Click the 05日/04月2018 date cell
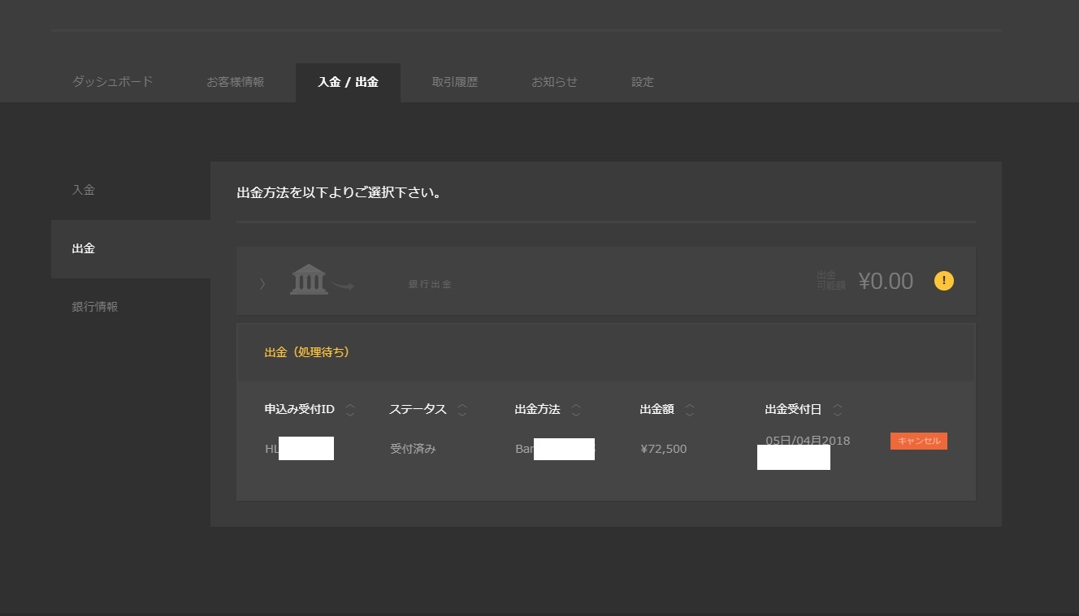The width and height of the screenshot is (1079, 616). click(808, 441)
